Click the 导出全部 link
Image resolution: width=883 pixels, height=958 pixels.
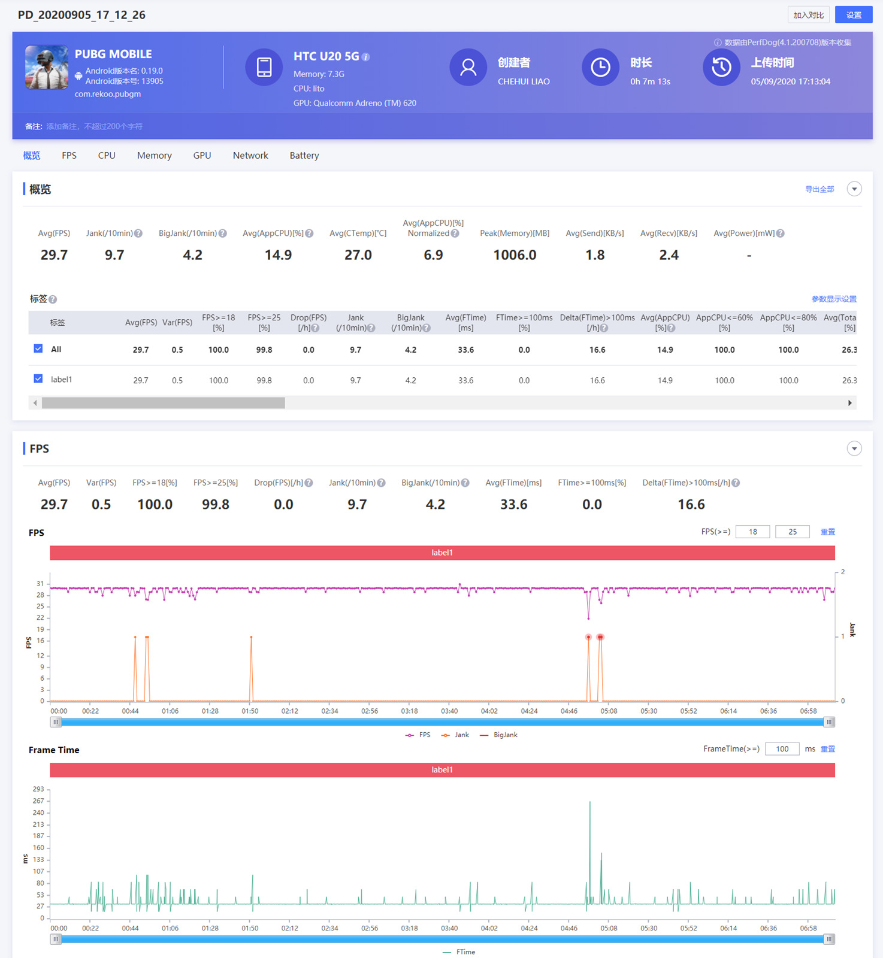point(819,189)
